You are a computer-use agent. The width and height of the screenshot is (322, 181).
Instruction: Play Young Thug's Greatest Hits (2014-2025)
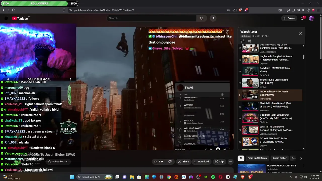pyautogui.click(x=270, y=83)
